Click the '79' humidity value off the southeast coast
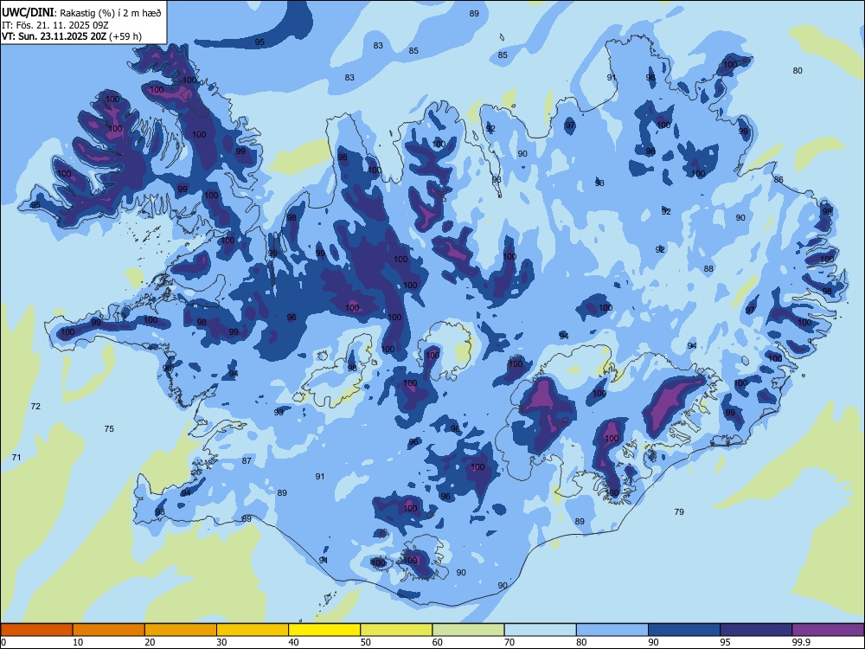The image size is (865, 649). (x=679, y=511)
